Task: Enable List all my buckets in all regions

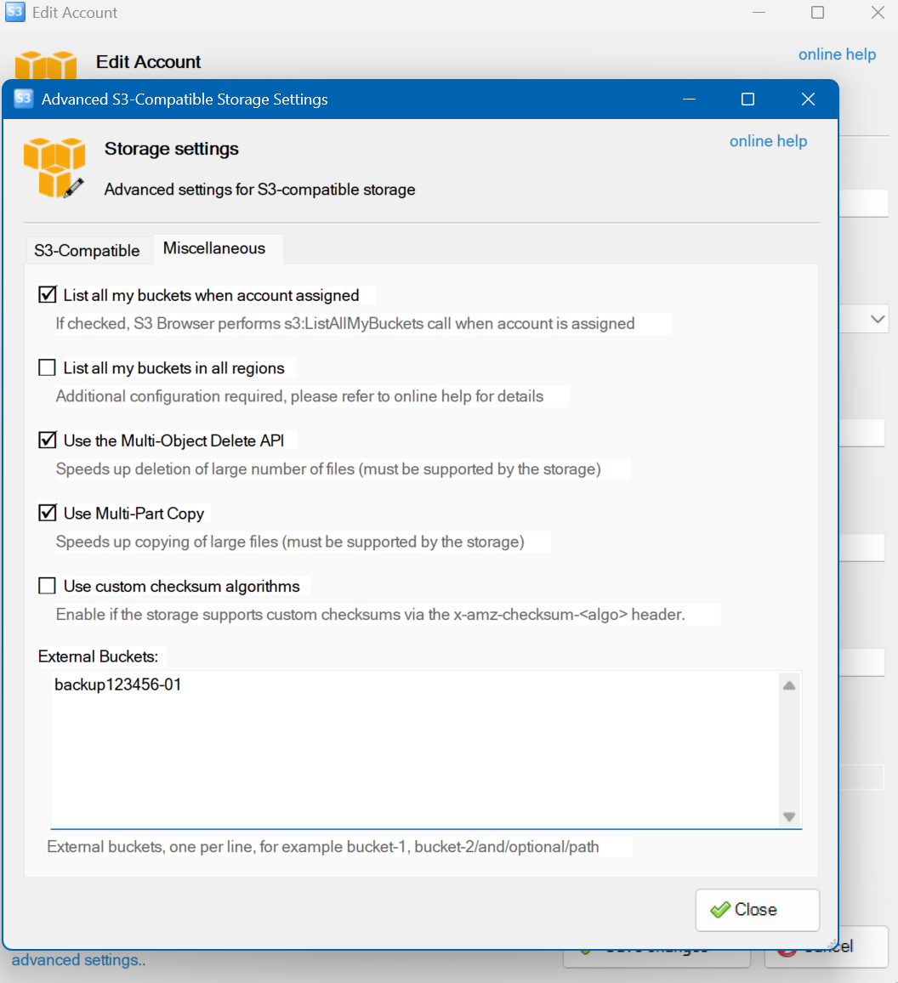Action: (48, 368)
